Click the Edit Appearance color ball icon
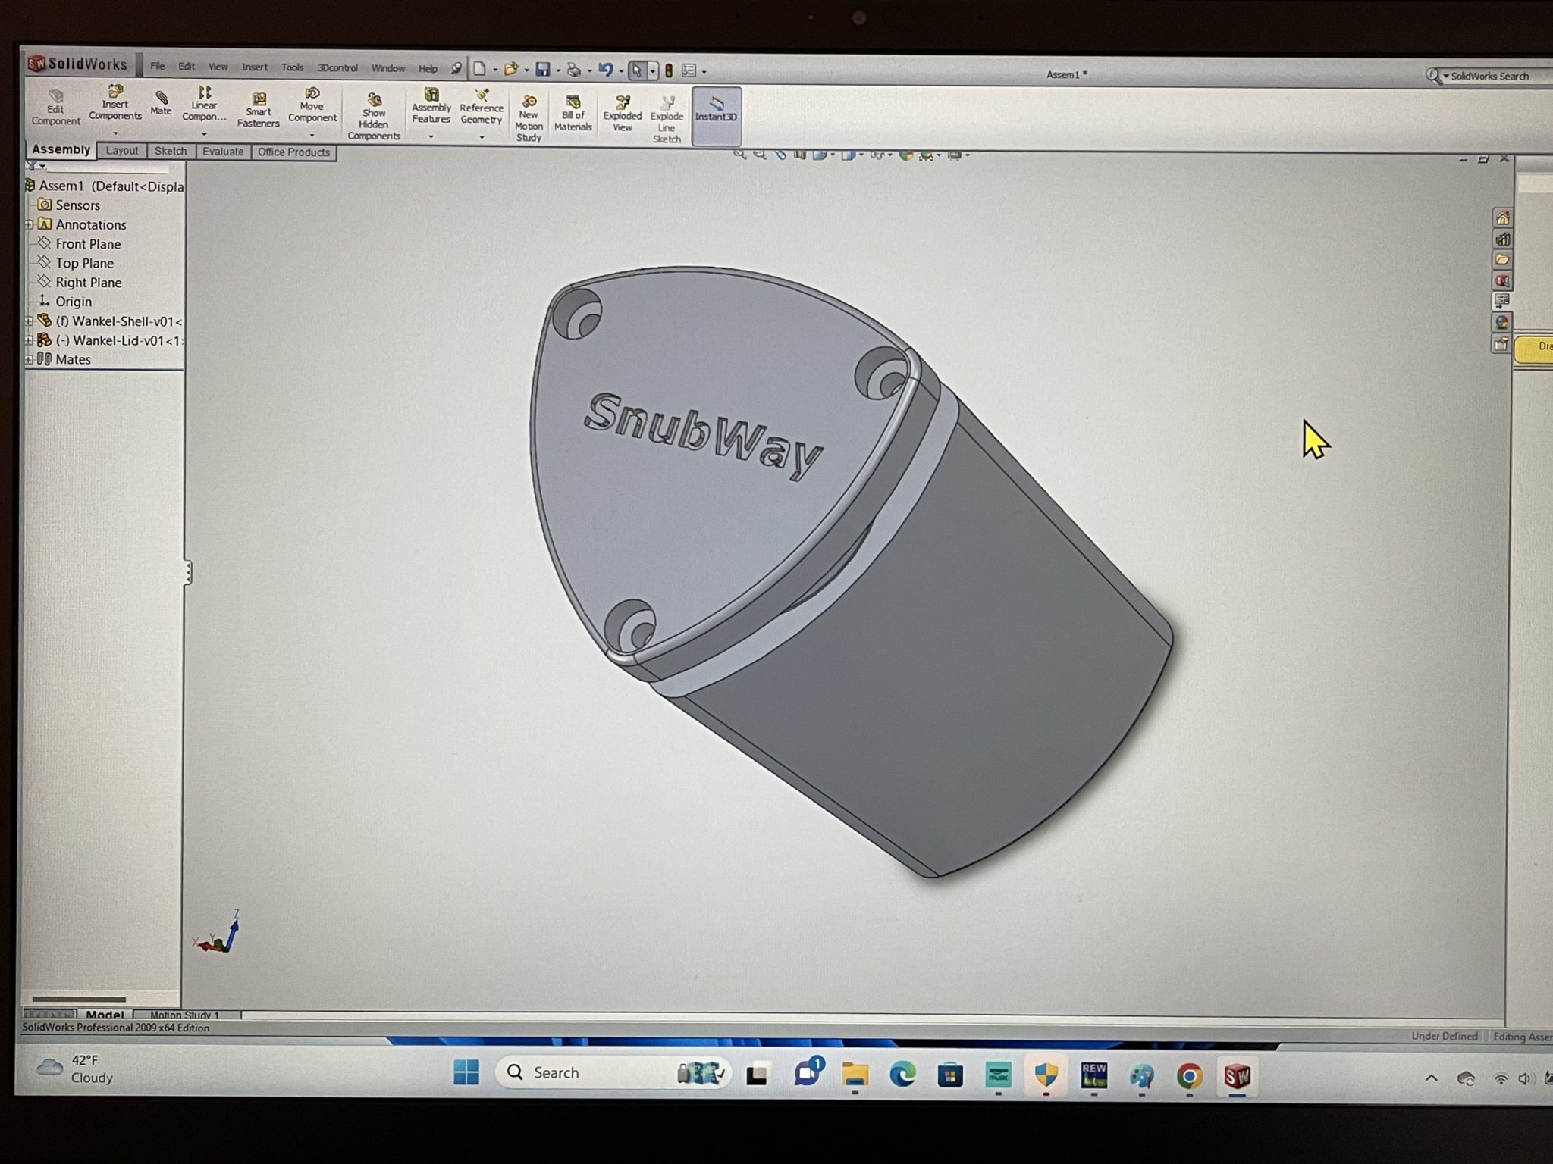The height and width of the screenshot is (1164, 1553). click(x=905, y=155)
